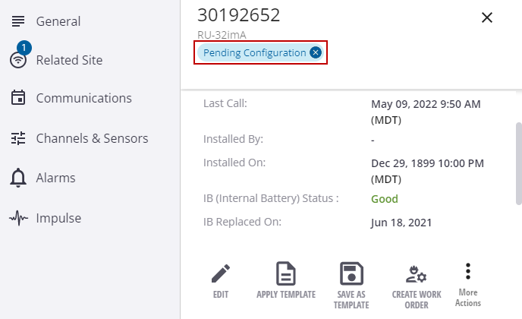Screen dimensions: 522x319
Task: Open the General section
Action: point(58,21)
